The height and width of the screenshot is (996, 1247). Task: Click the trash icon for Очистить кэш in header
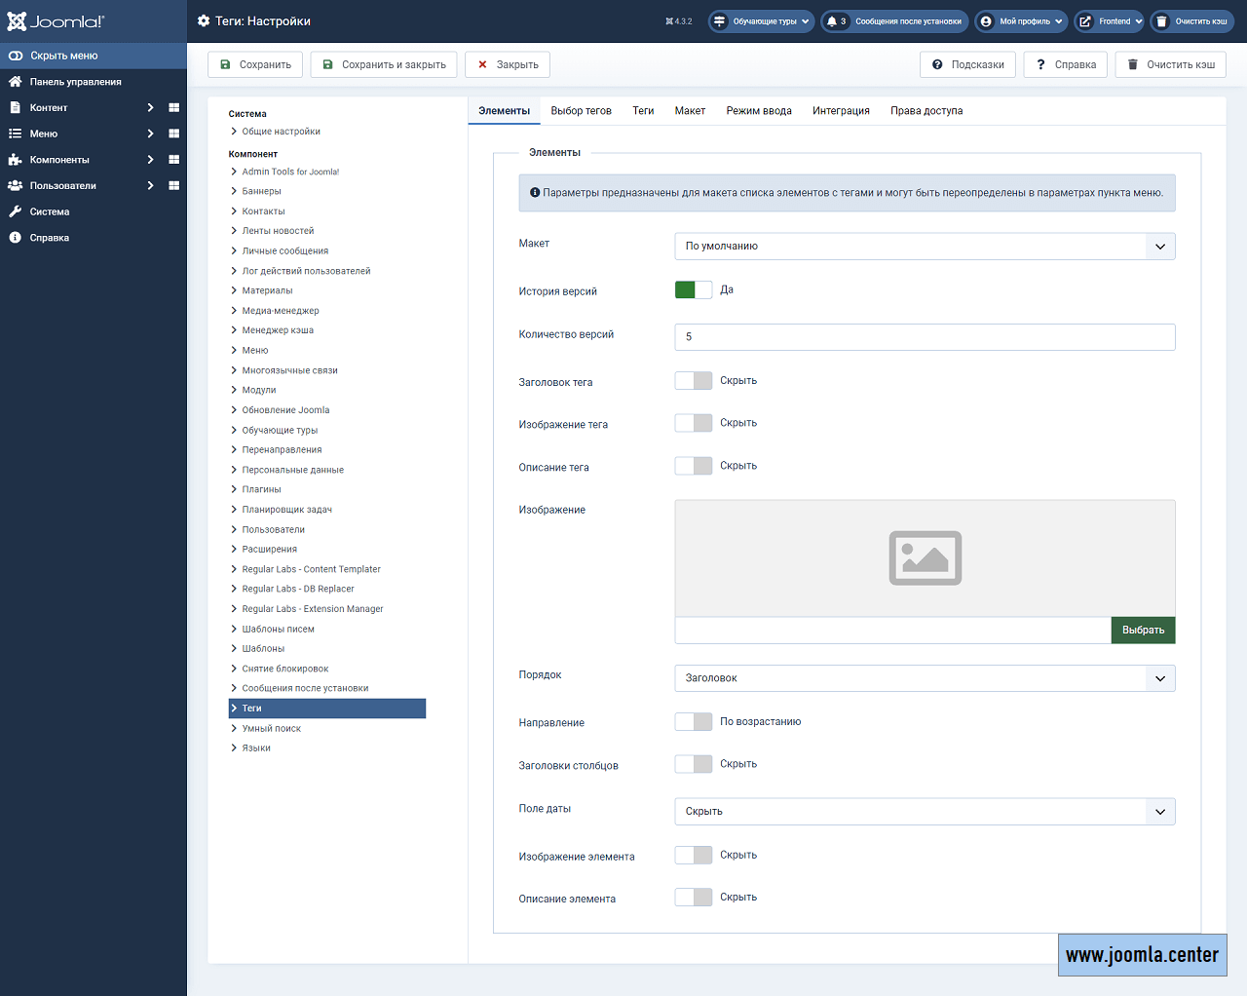tap(1161, 21)
